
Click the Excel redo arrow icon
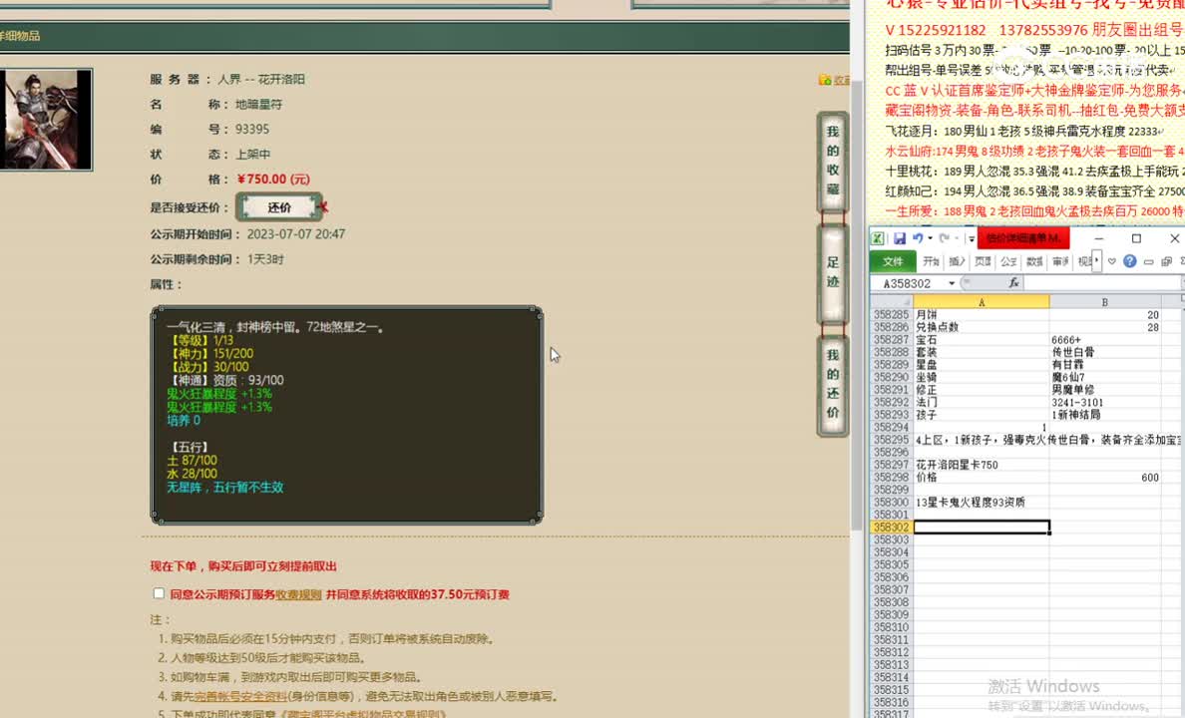944,239
